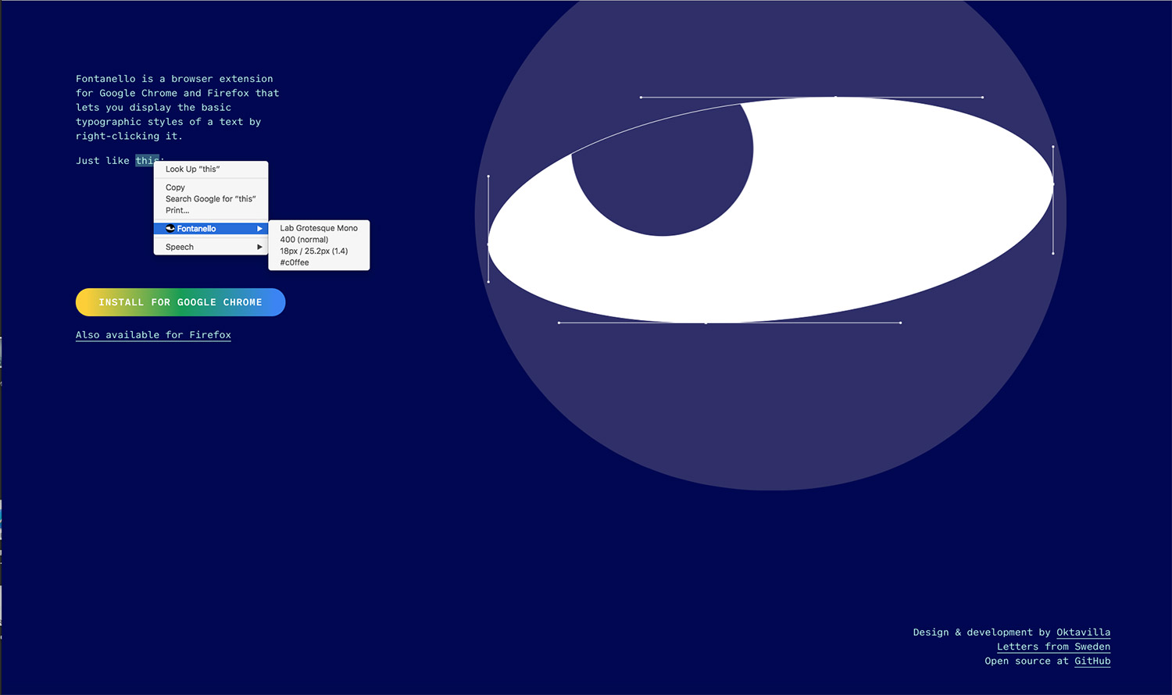Open the Also available for Firefox link

tap(153, 335)
